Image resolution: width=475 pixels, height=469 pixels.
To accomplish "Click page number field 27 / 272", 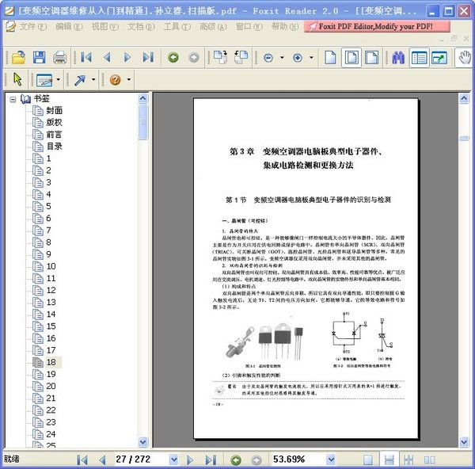I will click(x=141, y=459).
